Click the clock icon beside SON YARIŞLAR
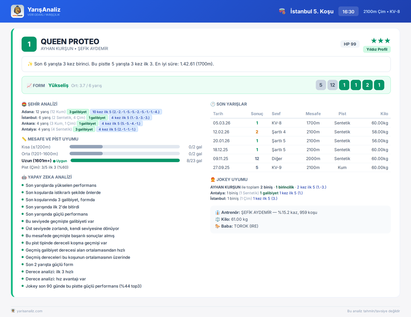This screenshot has width=411, height=317. click(x=213, y=104)
